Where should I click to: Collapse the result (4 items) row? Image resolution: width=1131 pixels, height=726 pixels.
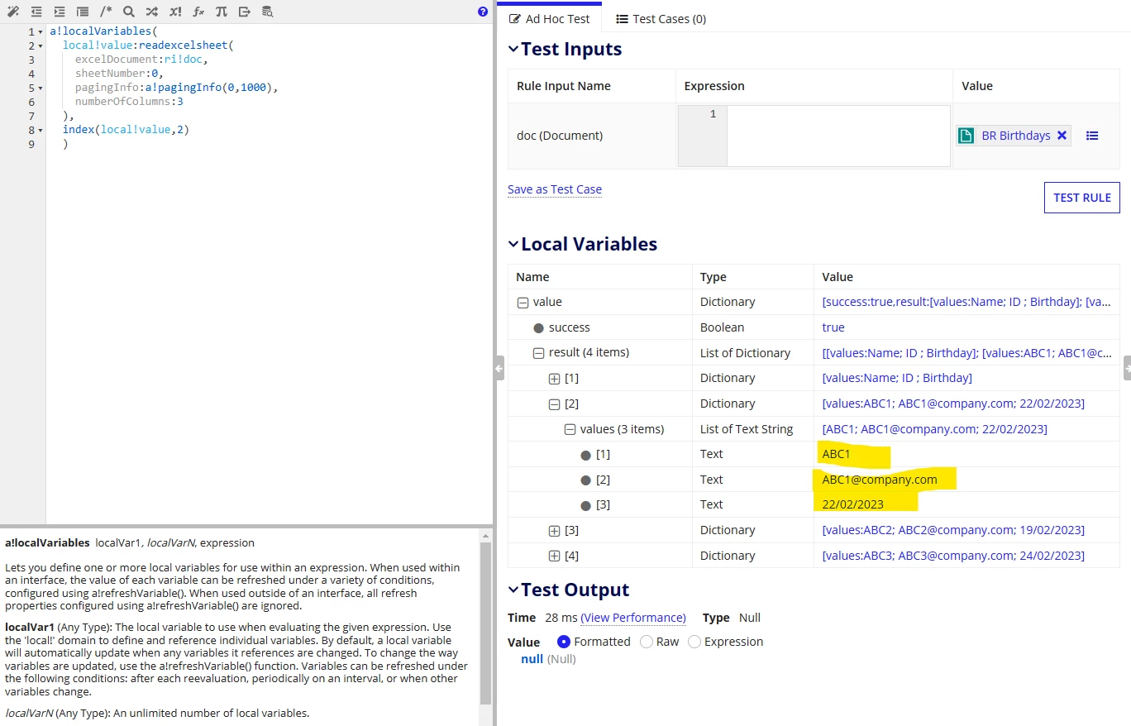(538, 353)
